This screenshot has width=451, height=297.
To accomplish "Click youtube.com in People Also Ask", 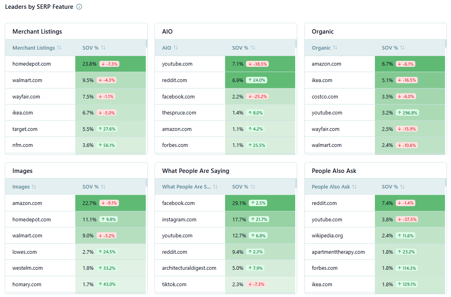I will tap(327, 219).
